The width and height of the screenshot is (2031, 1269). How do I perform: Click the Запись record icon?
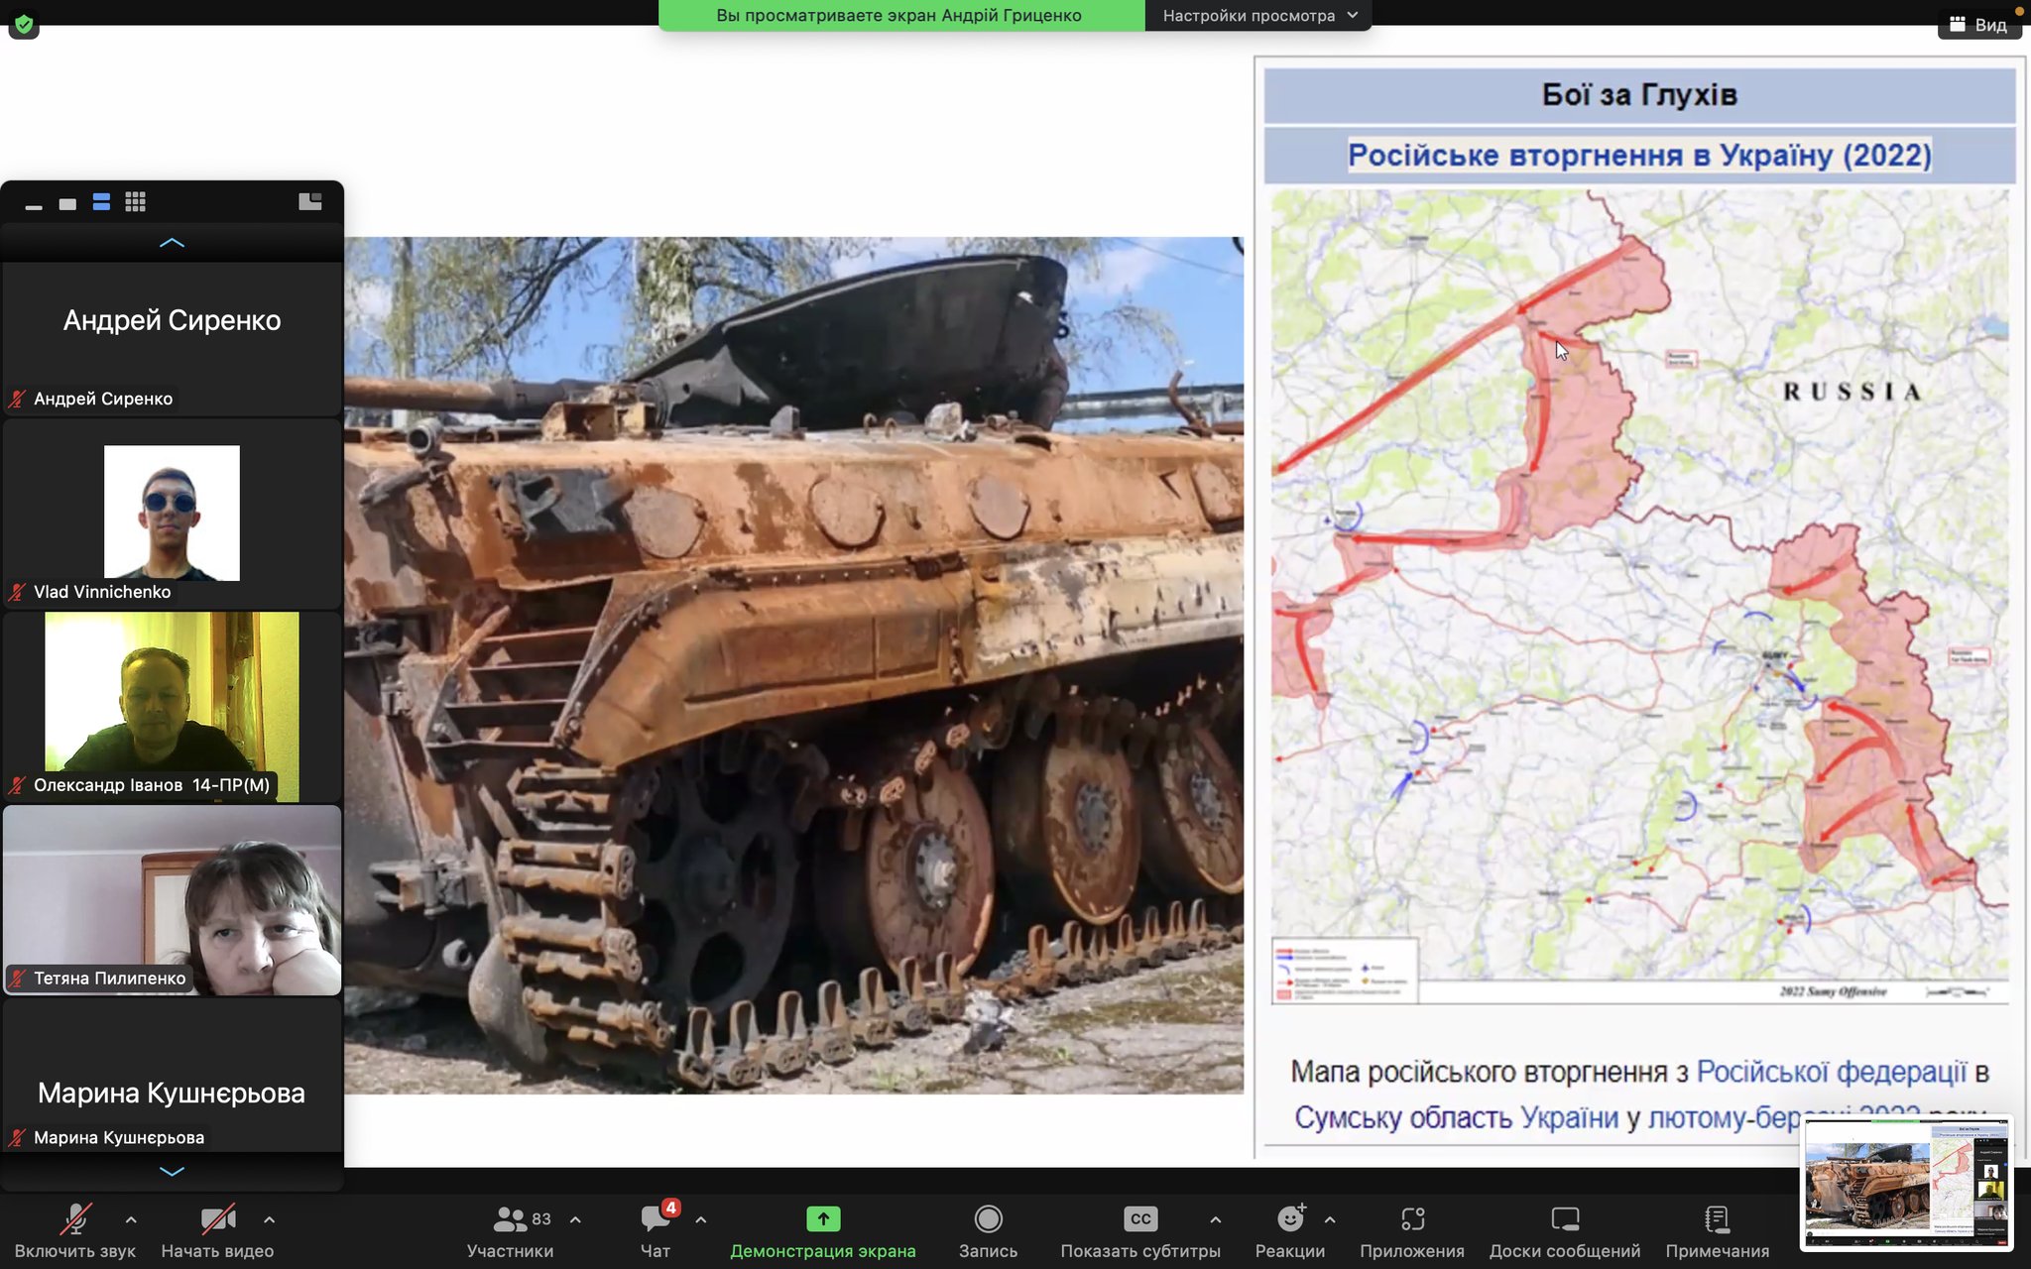[x=988, y=1219]
